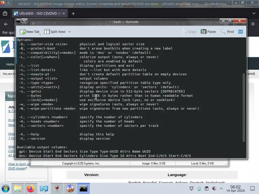Click 'Copyright (c) EZB Systems, Inc.' status text
This screenshot has height=194, width=259.
tap(81, 163)
